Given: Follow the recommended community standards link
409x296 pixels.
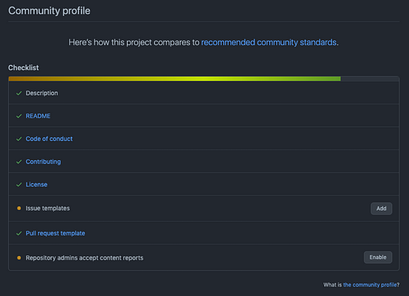Looking at the screenshot, I should pos(269,42).
